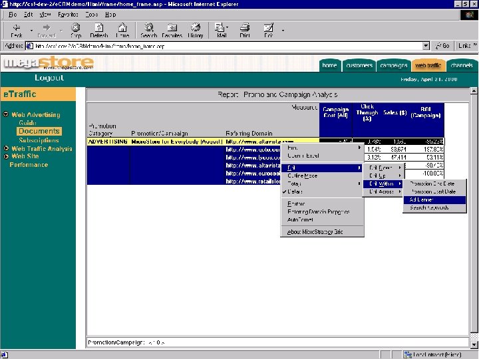Switch to the home tab

coord(329,65)
